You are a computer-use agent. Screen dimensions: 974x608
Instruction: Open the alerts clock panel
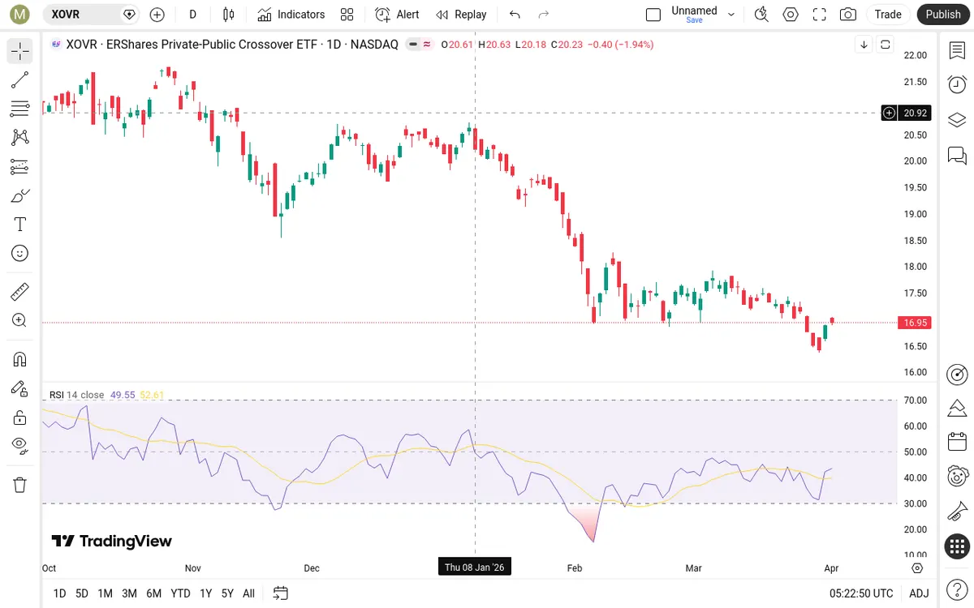957,84
